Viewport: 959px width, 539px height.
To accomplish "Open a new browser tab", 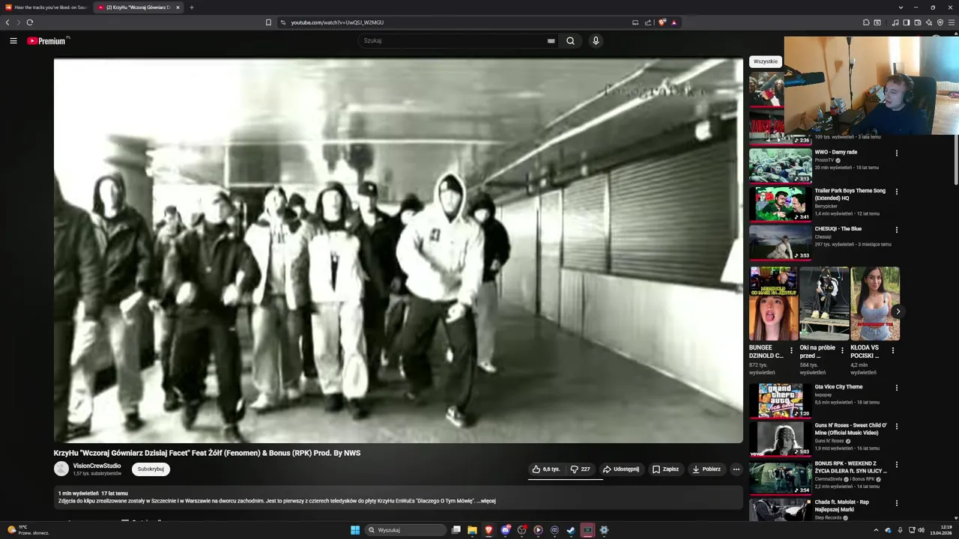I will pos(192,7).
